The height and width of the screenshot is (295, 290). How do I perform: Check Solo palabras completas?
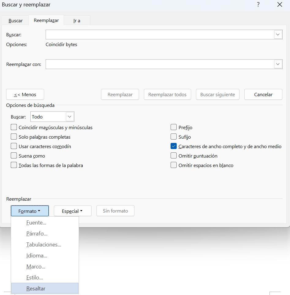point(14,137)
